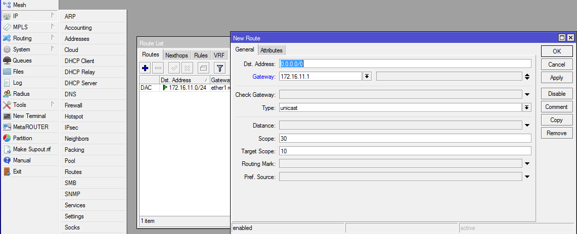Switch to Rules tab in Route List
Viewport: 577px width, 234px height.
(x=201, y=55)
